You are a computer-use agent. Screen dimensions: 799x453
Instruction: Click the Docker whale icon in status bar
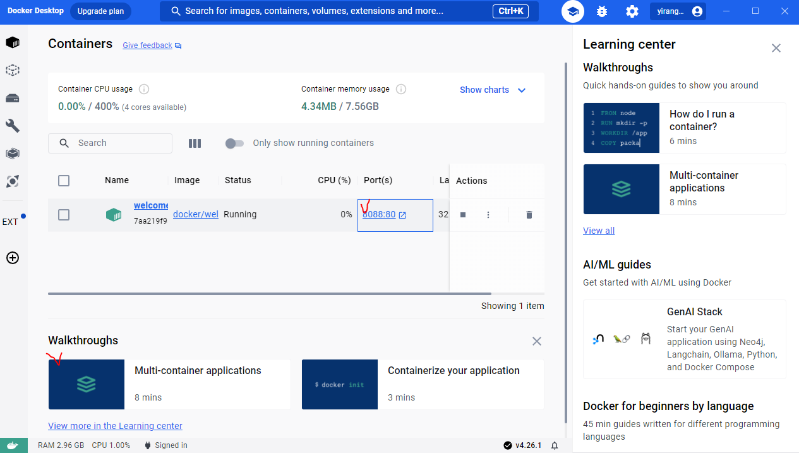coord(13,445)
